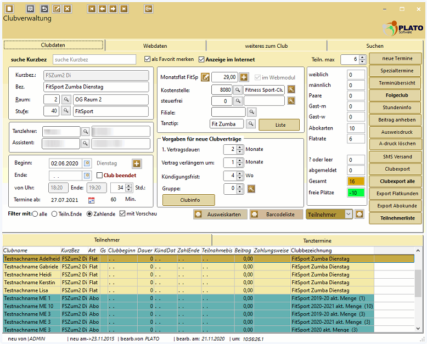Click the edit record toolbar icon

coord(57,9)
